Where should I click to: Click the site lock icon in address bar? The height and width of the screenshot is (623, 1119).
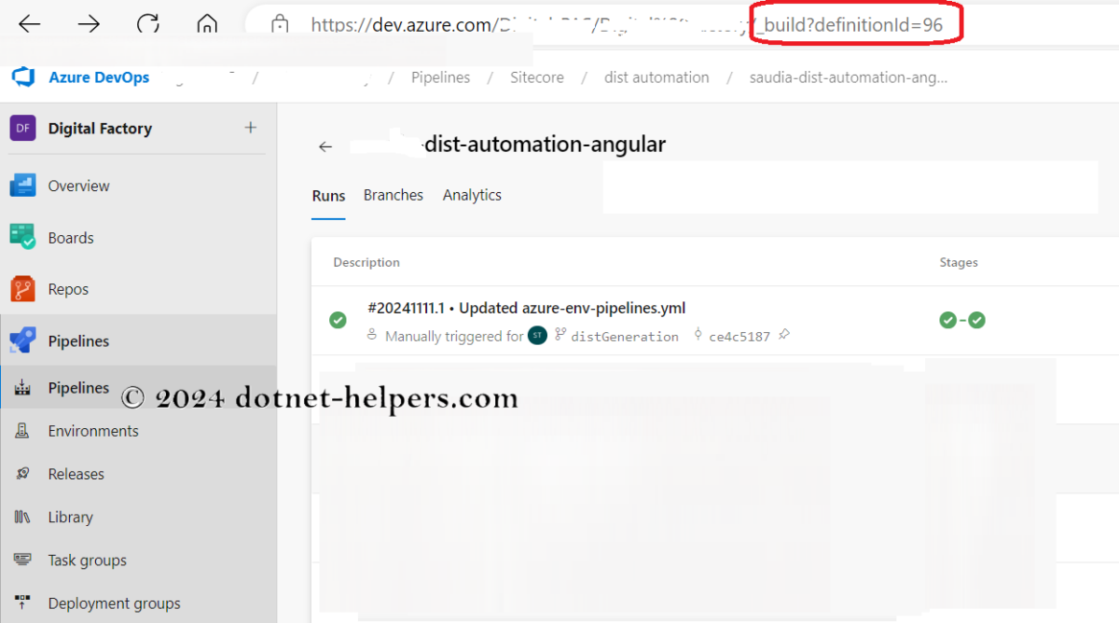280,25
